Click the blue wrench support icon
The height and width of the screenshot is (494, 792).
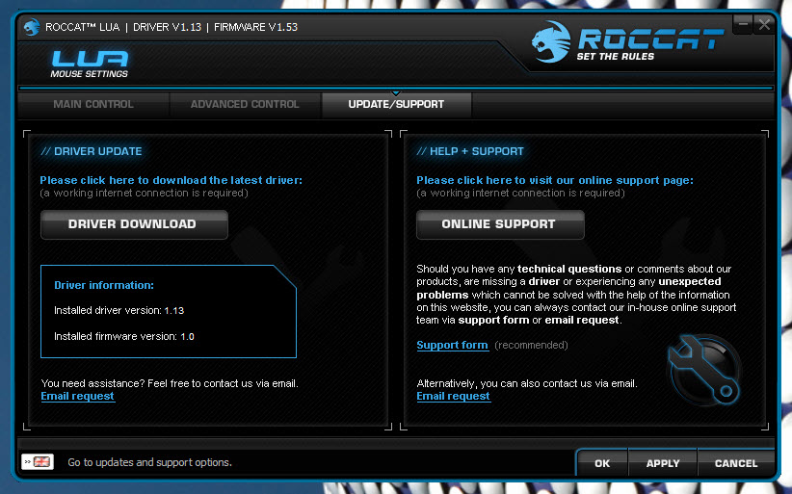coord(704,371)
